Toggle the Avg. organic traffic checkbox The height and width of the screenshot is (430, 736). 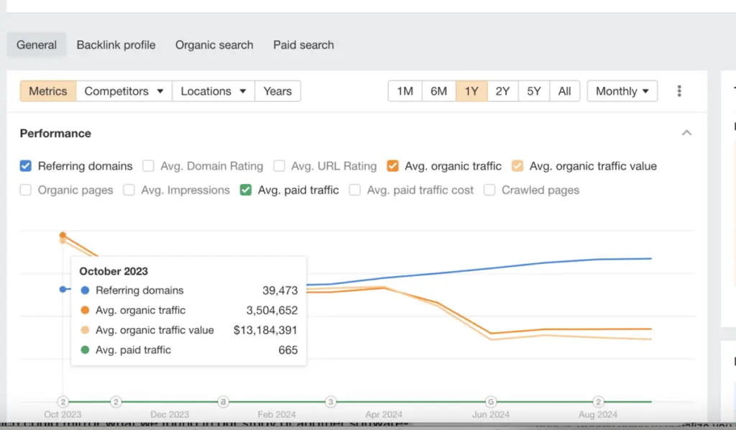[x=392, y=166]
